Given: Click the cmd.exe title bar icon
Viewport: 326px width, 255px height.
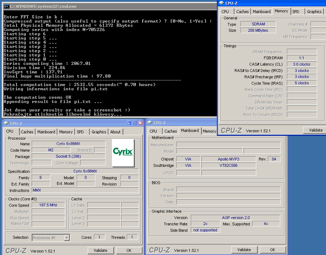Looking at the screenshot, I should (x=6, y=6).
